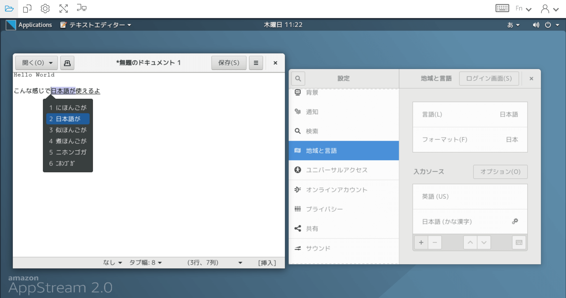Show keyboard layout preview via keyboard icon
Viewport: 566px width, 298px height.
(x=519, y=242)
